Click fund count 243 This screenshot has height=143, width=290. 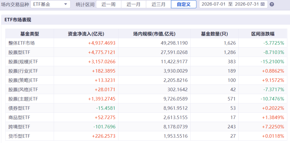point(232,127)
